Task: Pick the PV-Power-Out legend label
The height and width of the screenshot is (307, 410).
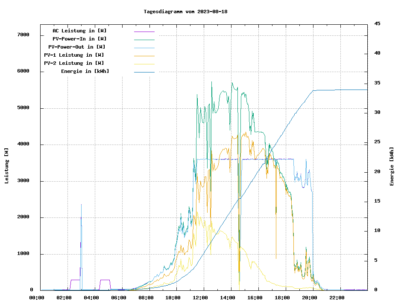Action: (76, 47)
